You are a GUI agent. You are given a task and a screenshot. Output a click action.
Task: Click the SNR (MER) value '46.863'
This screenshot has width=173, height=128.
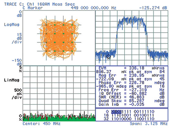pos(137,97)
